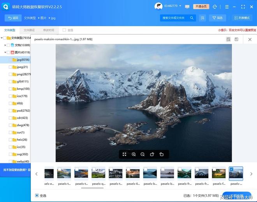
Task: Click the 图片 breadcrumb item
Action: point(44,18)
